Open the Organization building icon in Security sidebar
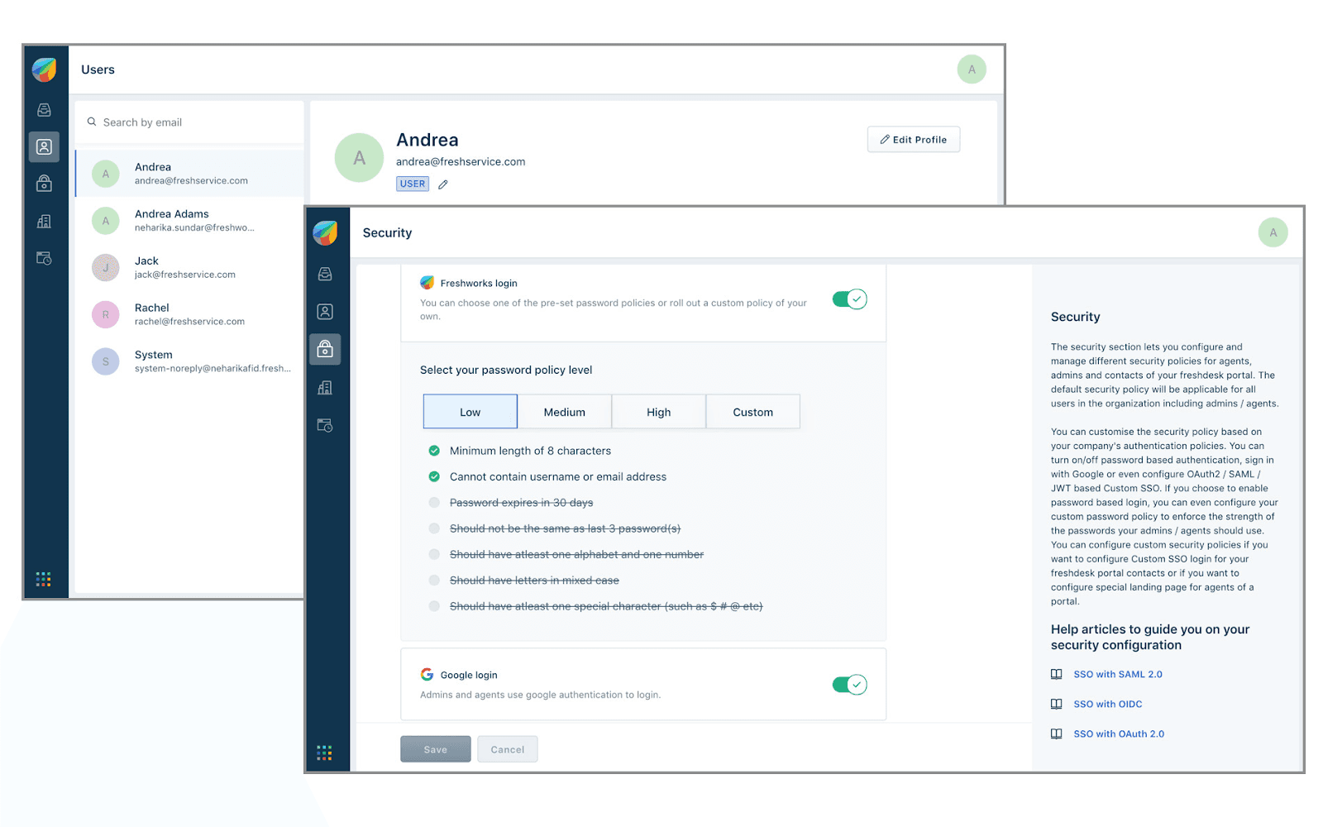The width and height of the screenshot is (1323, 827). (x=325, y=387)
